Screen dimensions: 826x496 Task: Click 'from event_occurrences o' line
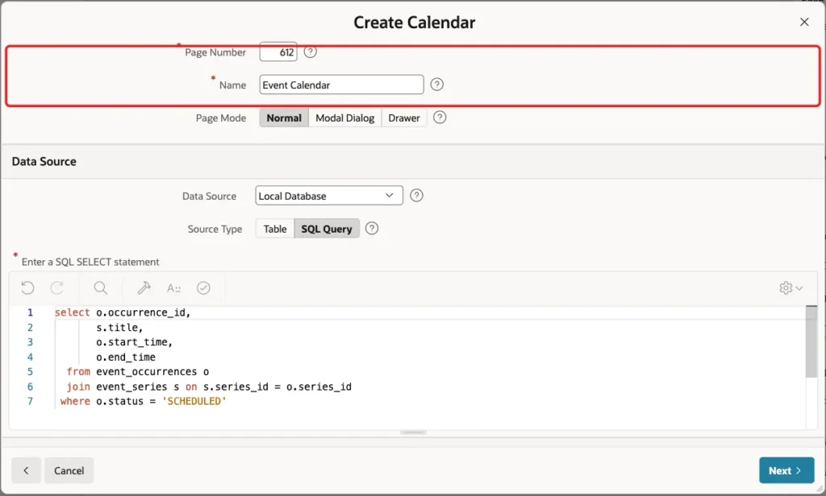pos(137,372)
